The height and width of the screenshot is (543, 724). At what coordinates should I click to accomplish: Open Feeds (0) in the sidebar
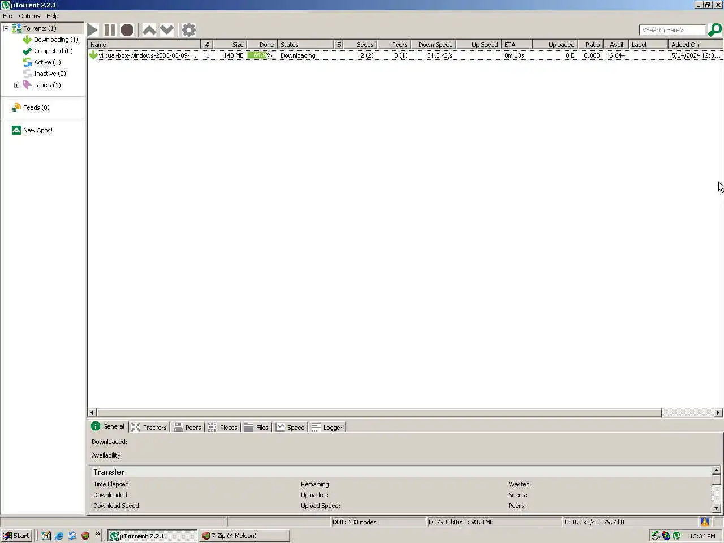point(36,107)
